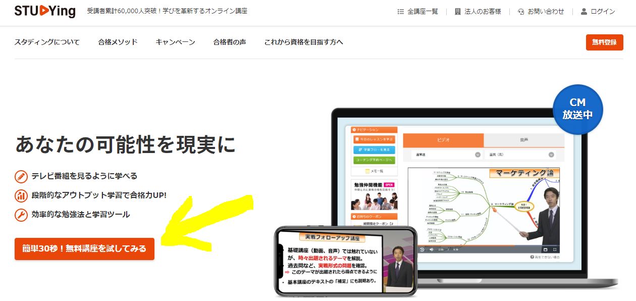The height and width of the screenshot is (301, 636).
Task: Click the STUDYing logo
Action: [x=44, y=11]
